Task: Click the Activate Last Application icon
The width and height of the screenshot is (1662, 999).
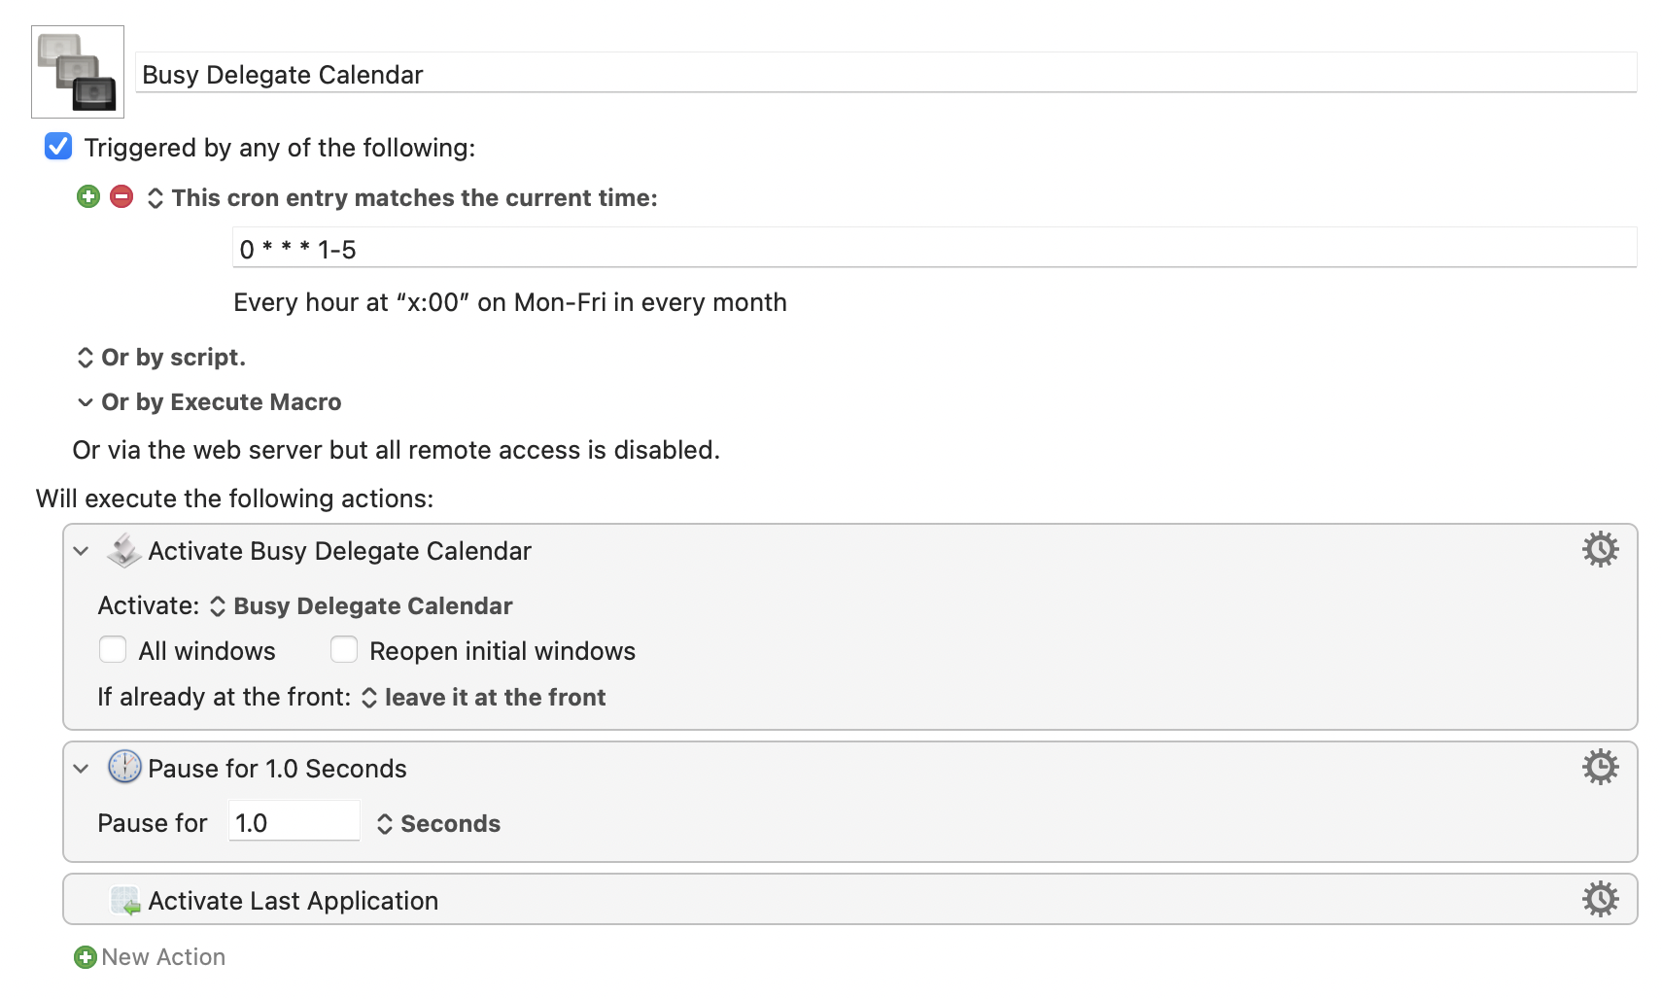Action: [124, 901]
